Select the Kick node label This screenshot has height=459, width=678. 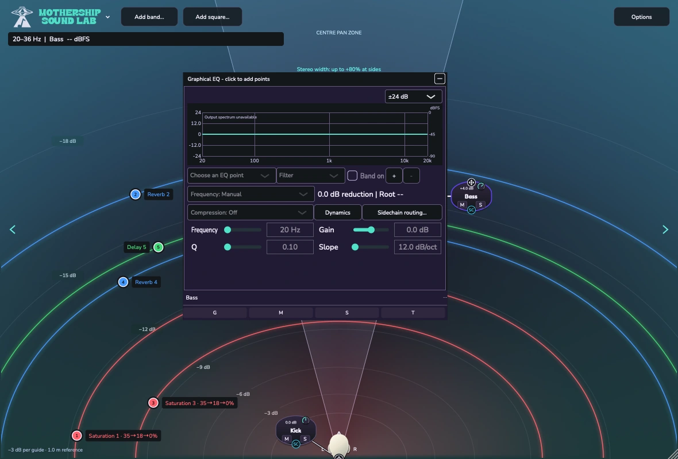click(296, 430)
